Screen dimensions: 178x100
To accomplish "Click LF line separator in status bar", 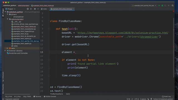I will point(132,99).
